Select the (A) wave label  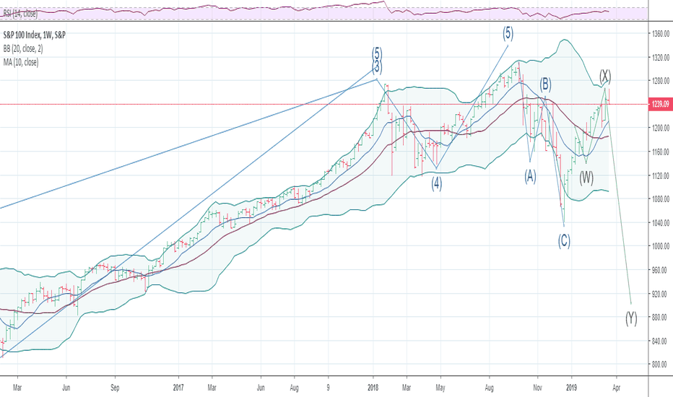click(530, 176)
